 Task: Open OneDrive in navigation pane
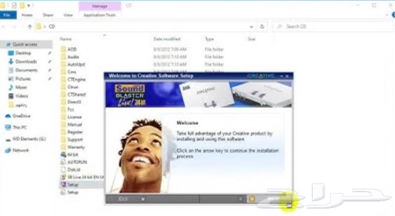point(21,116)
